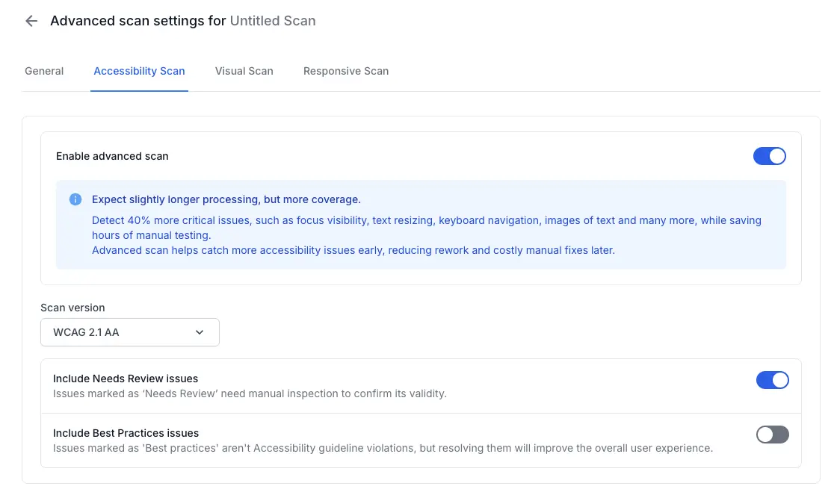This screenshot has width=837, height=498.
Task: Click the Untitled Scan title
Action: coord(273,20)
